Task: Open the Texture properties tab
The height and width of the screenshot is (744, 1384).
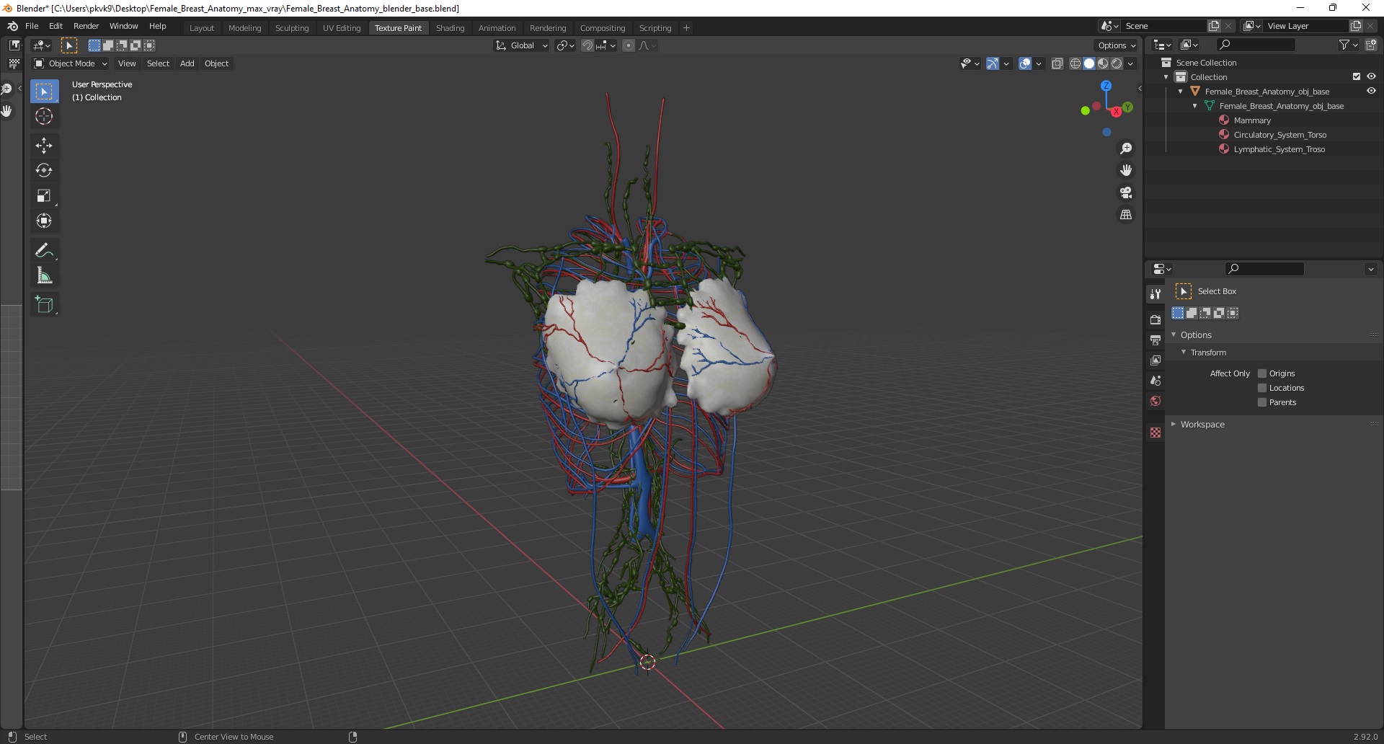Action: point(1155,433)
